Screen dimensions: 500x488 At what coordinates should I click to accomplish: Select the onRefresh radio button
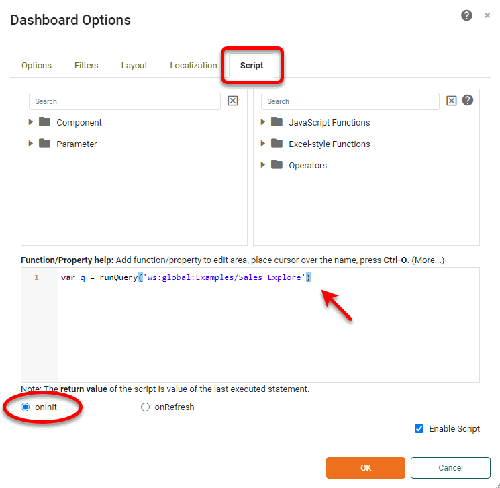click(145, 407)
